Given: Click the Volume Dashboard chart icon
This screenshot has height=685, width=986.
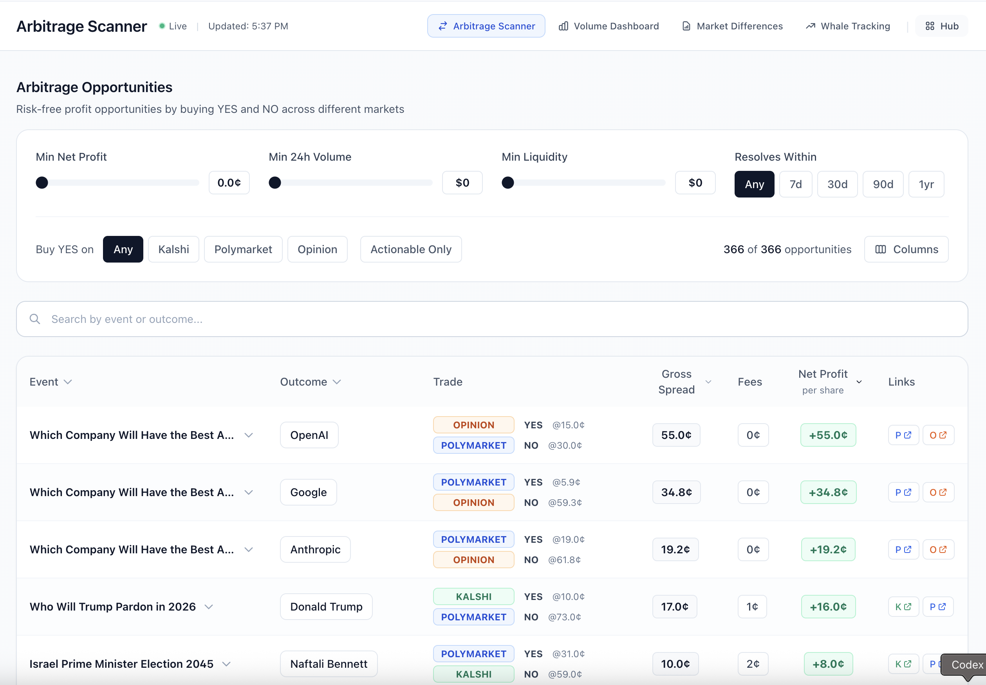Looking at the screenshot, I should point(563,26).
